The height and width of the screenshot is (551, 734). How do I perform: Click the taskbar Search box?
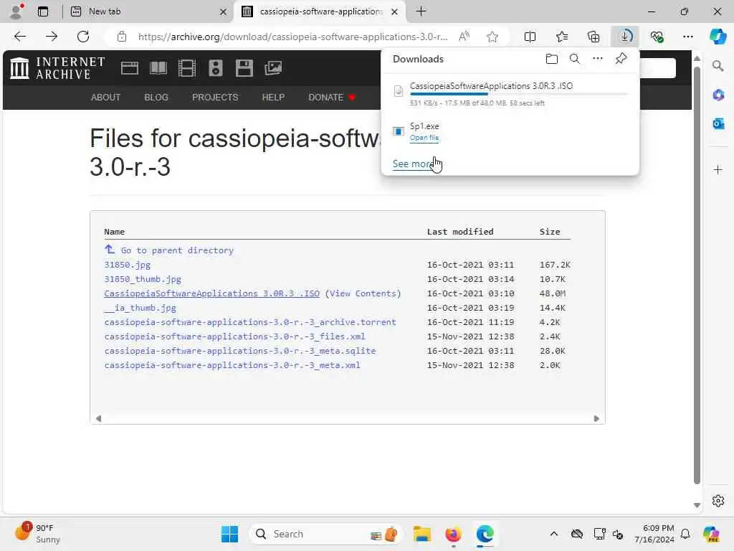pyautogui.click(x=326, y=534)
